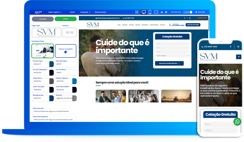Open the user account icon in toolbar
Viewport: 244px width, 142px height.
click(166, 12)
